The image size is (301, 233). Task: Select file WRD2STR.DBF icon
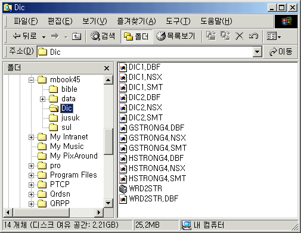tap(123, 199)
